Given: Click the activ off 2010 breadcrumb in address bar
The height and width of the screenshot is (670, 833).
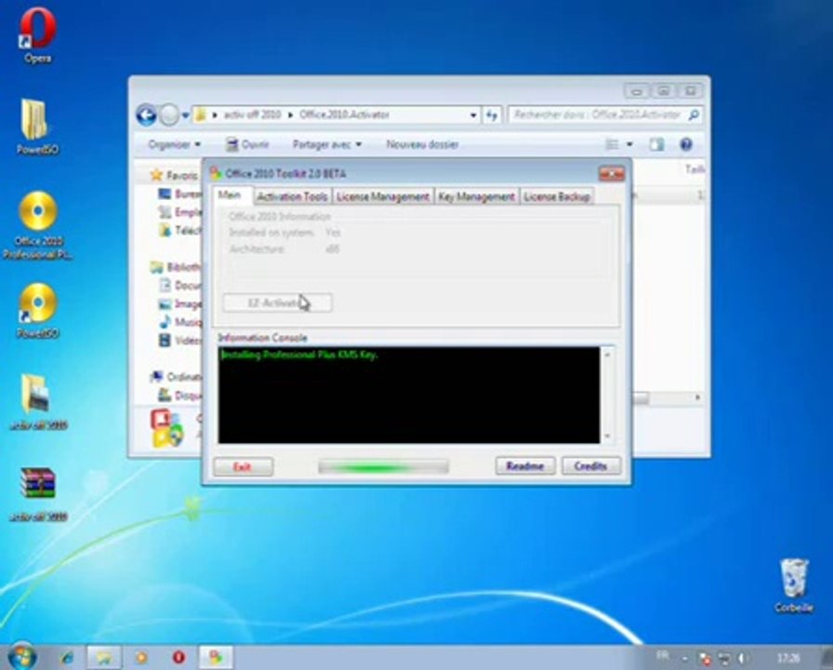Looking at the screenshot, I should click(252, 114).
